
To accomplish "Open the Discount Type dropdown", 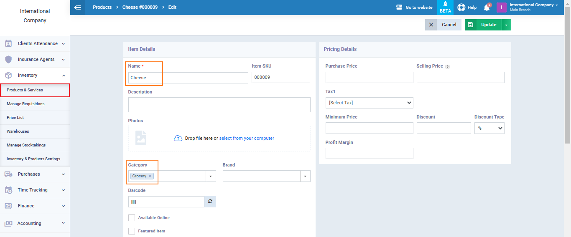I will tap(489, 128).
